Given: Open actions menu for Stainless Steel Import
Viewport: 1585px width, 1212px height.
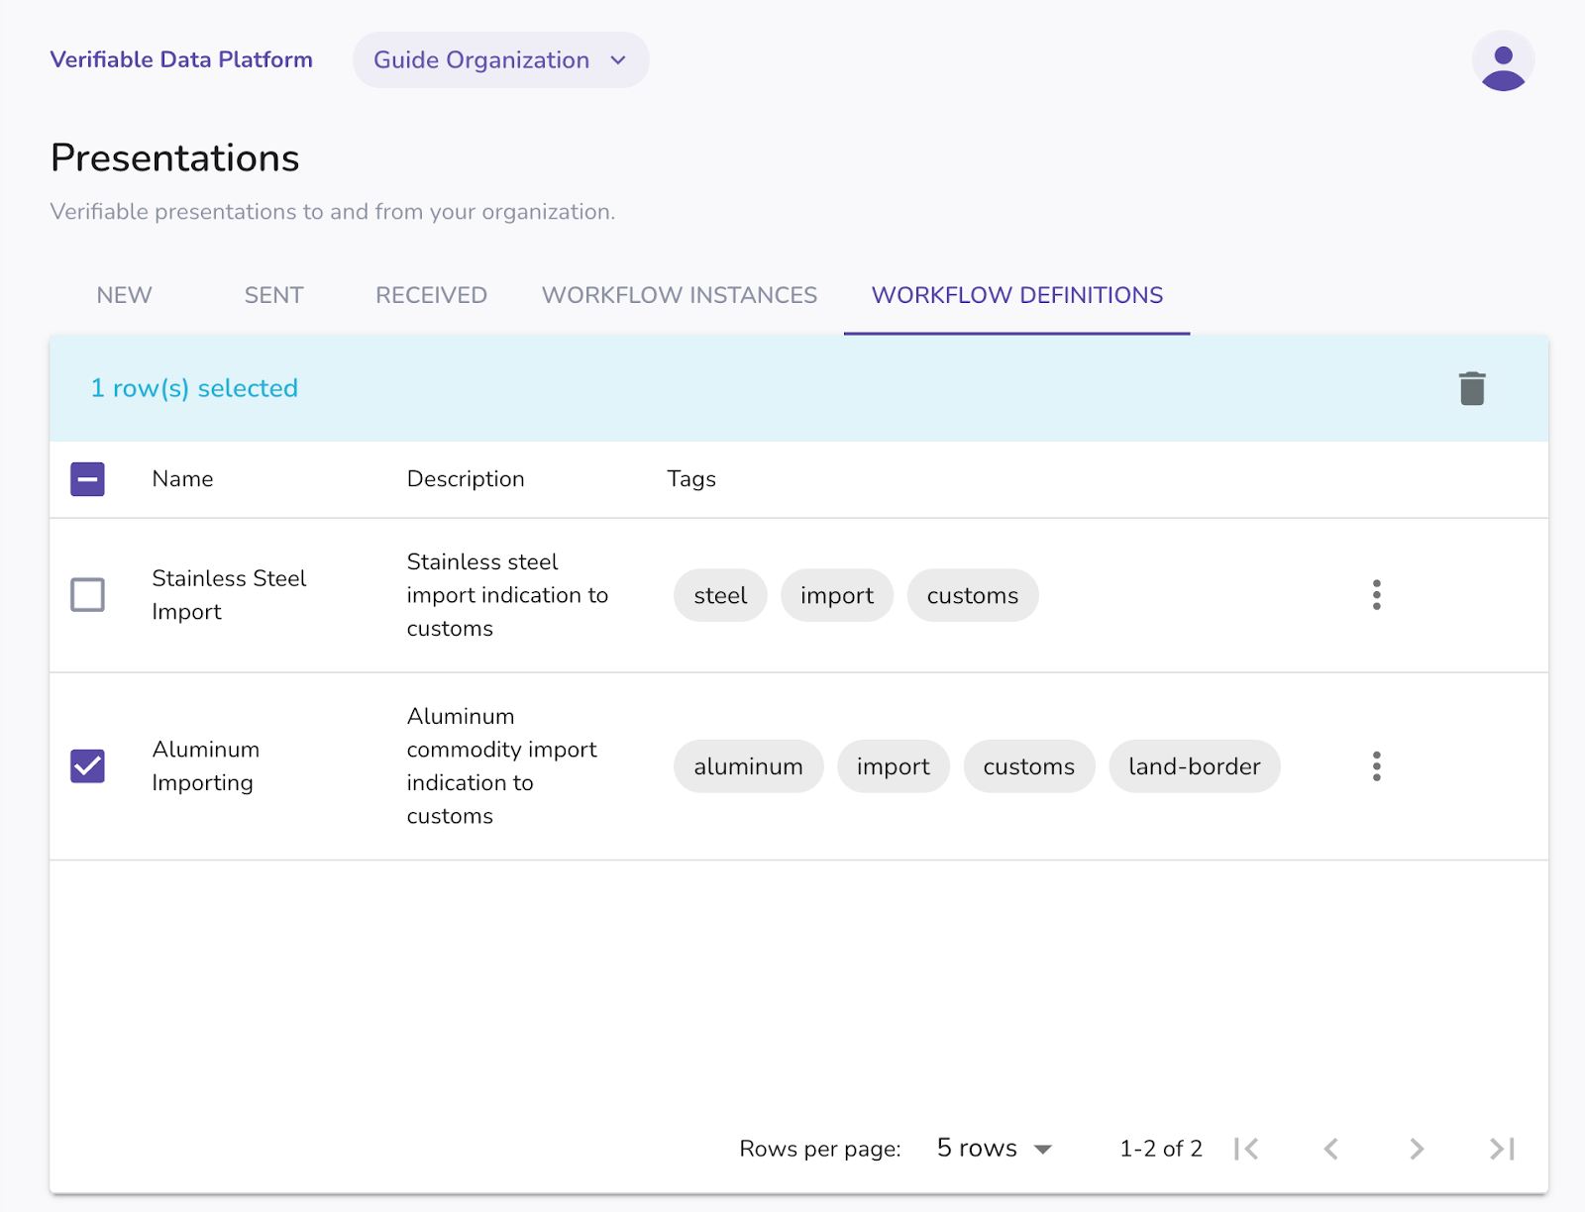Looking at the screenshot, I should [x=1376, y=595].
